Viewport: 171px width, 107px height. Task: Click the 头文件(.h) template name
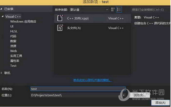click(x=74, y=28)
